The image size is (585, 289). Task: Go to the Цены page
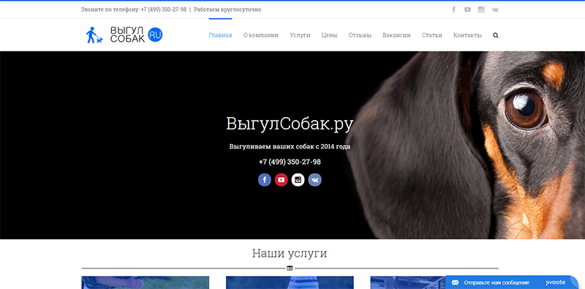click(330, 35)
